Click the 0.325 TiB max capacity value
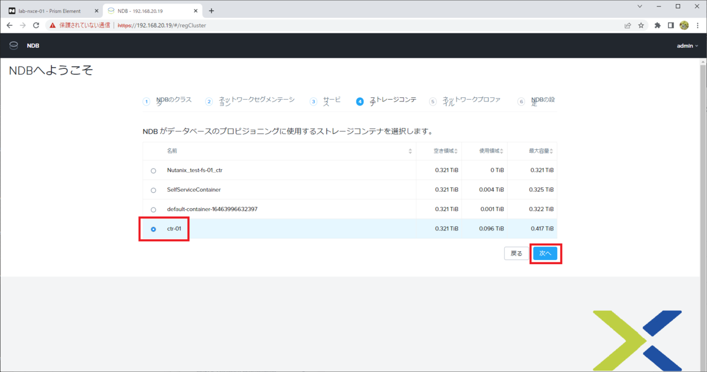The width and height of the screenshot is (707, 372). click(541, 190)
